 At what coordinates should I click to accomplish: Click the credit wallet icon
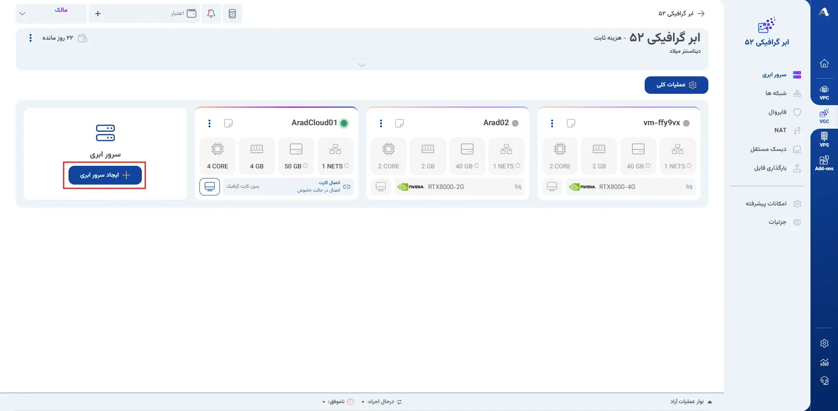coord(192,14)
